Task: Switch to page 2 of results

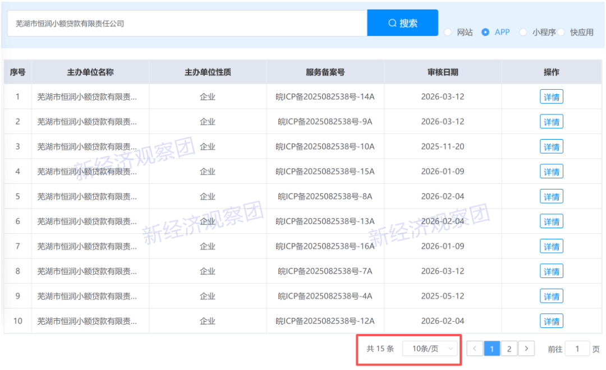Action: pos(509,348)
